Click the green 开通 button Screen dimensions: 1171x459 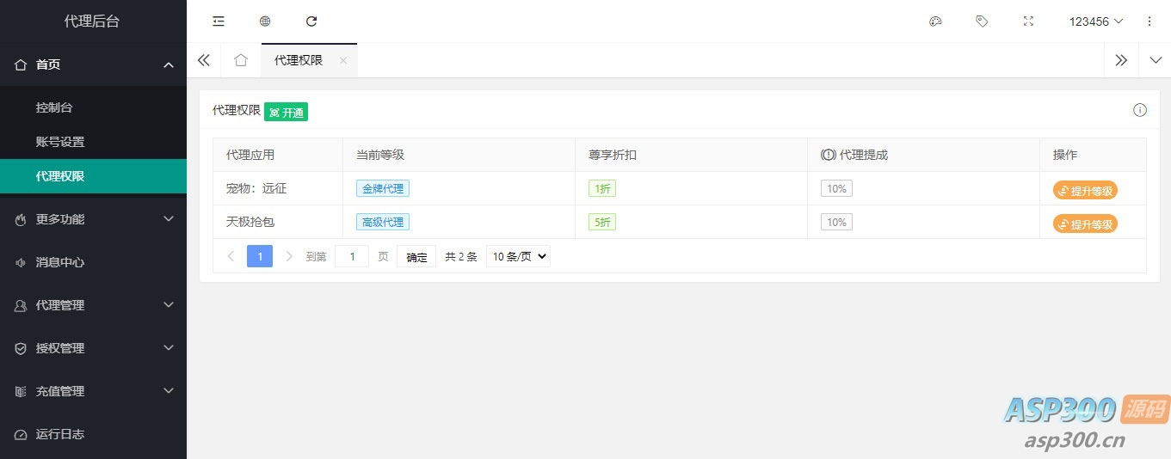pyautogui.click(x=286, y=112)
